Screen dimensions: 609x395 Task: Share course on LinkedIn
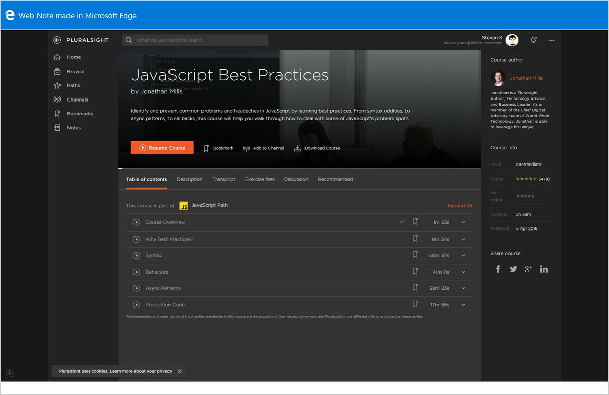point(544,269)
